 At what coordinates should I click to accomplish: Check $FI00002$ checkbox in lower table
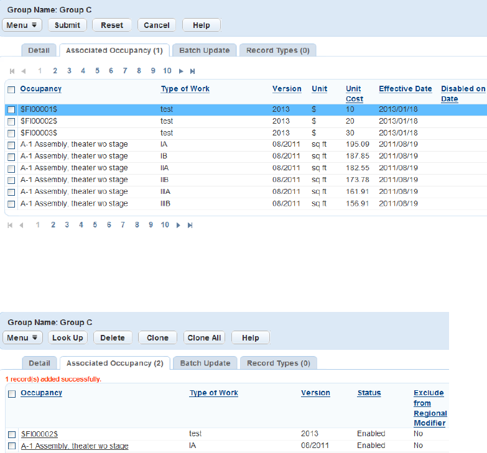(x=12, y=434)
